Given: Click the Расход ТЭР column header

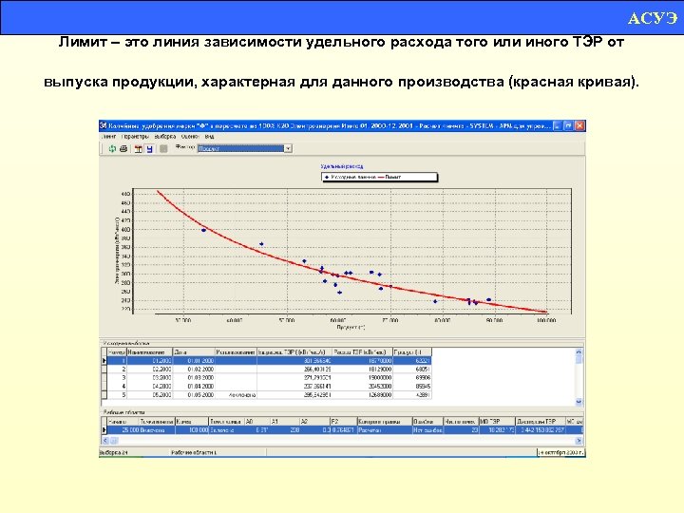Looking at the screenshot, I should tap(363, 352).
